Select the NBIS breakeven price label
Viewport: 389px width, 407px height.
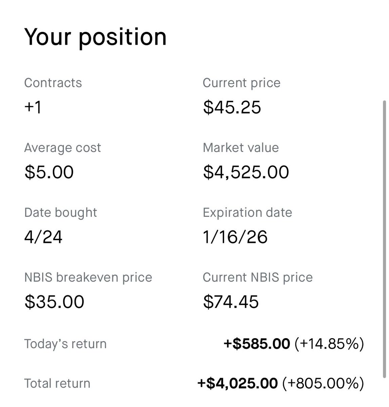[88, 277]
